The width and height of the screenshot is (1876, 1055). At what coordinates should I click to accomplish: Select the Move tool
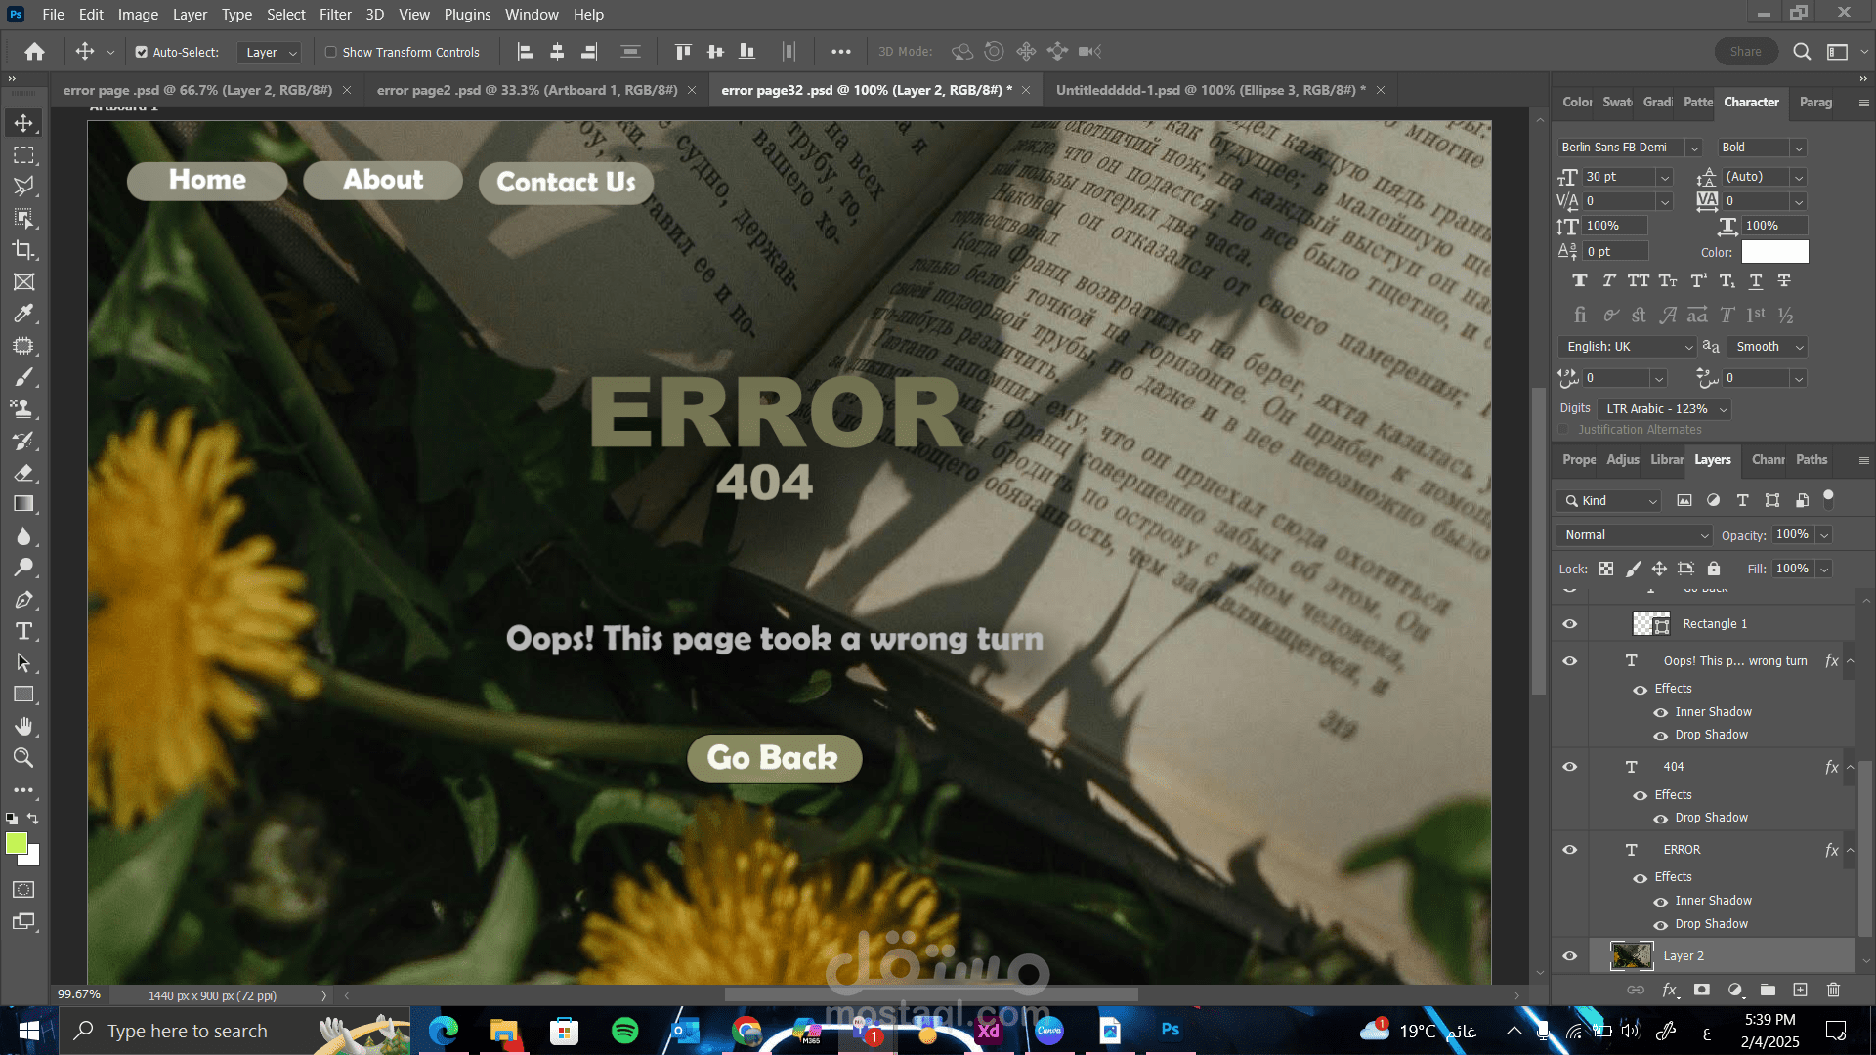(24, 123)
